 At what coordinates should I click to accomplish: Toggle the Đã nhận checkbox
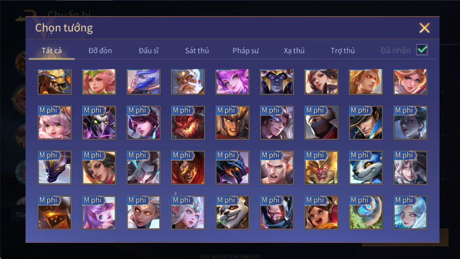(422, 50)
